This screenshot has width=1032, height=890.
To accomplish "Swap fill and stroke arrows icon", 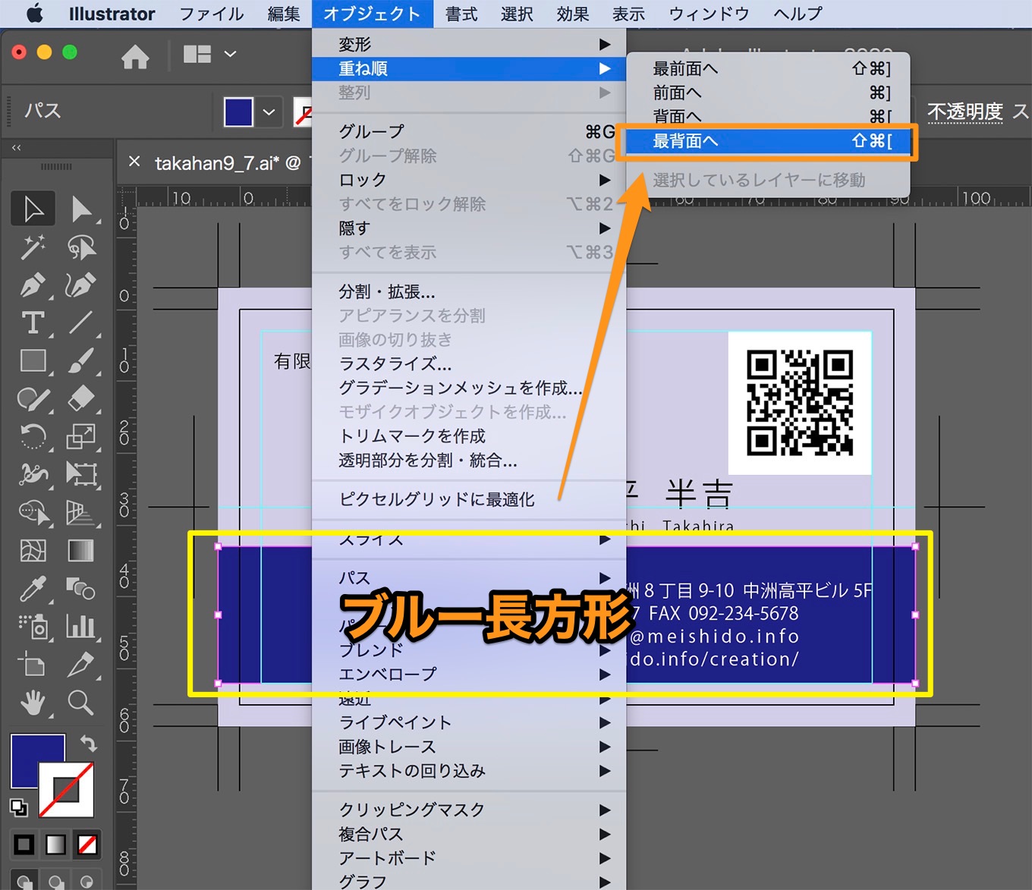I will [x=89, y=744].
